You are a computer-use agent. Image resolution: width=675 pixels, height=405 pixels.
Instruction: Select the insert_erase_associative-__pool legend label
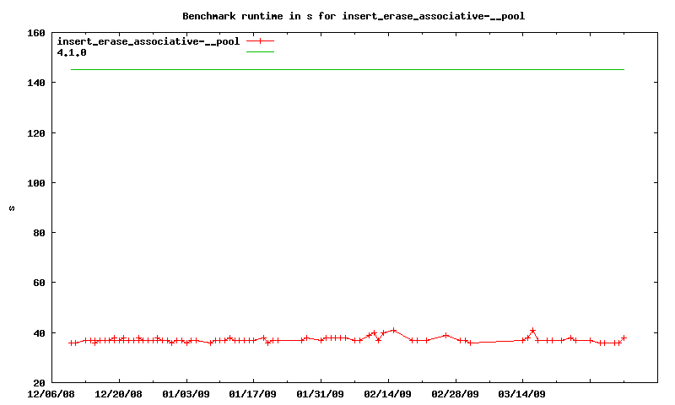[148, 40]
